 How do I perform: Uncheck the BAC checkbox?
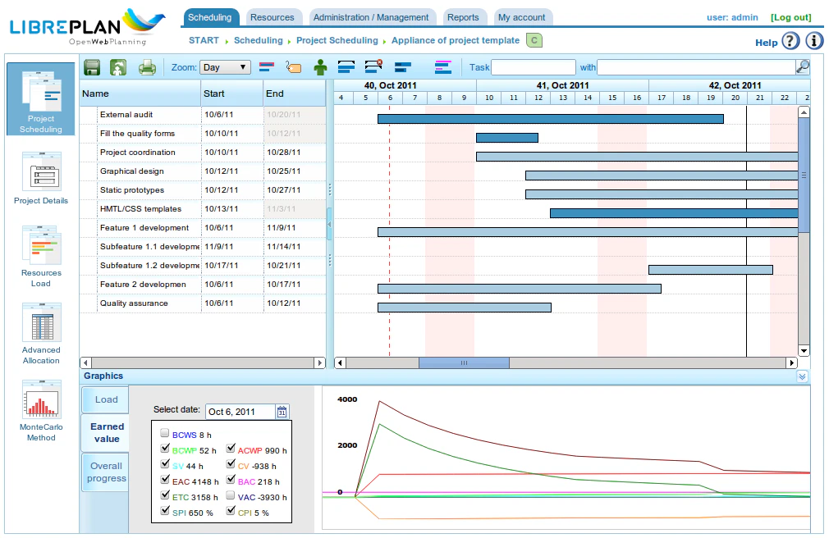pos(231,480)
